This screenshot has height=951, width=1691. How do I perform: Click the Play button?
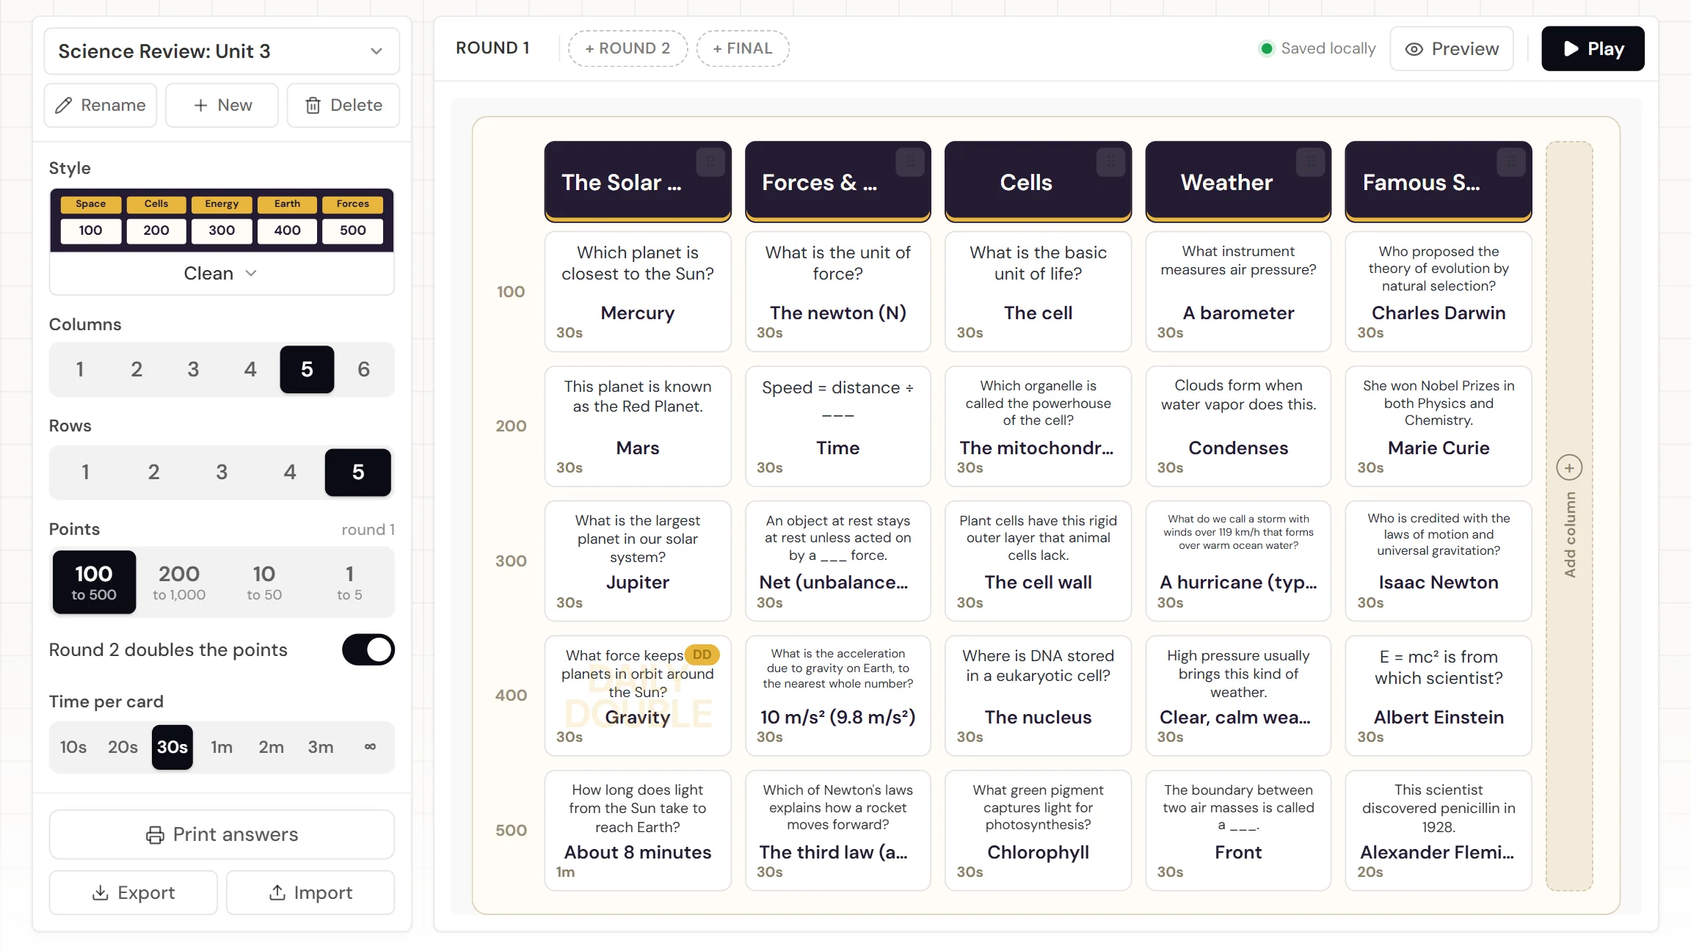click(x=1593, y=48)
